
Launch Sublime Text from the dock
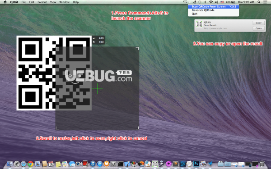point(176,164)
